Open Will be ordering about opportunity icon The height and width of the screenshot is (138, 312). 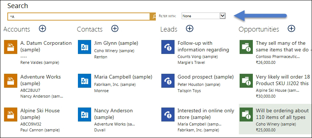tap(246, 115)
